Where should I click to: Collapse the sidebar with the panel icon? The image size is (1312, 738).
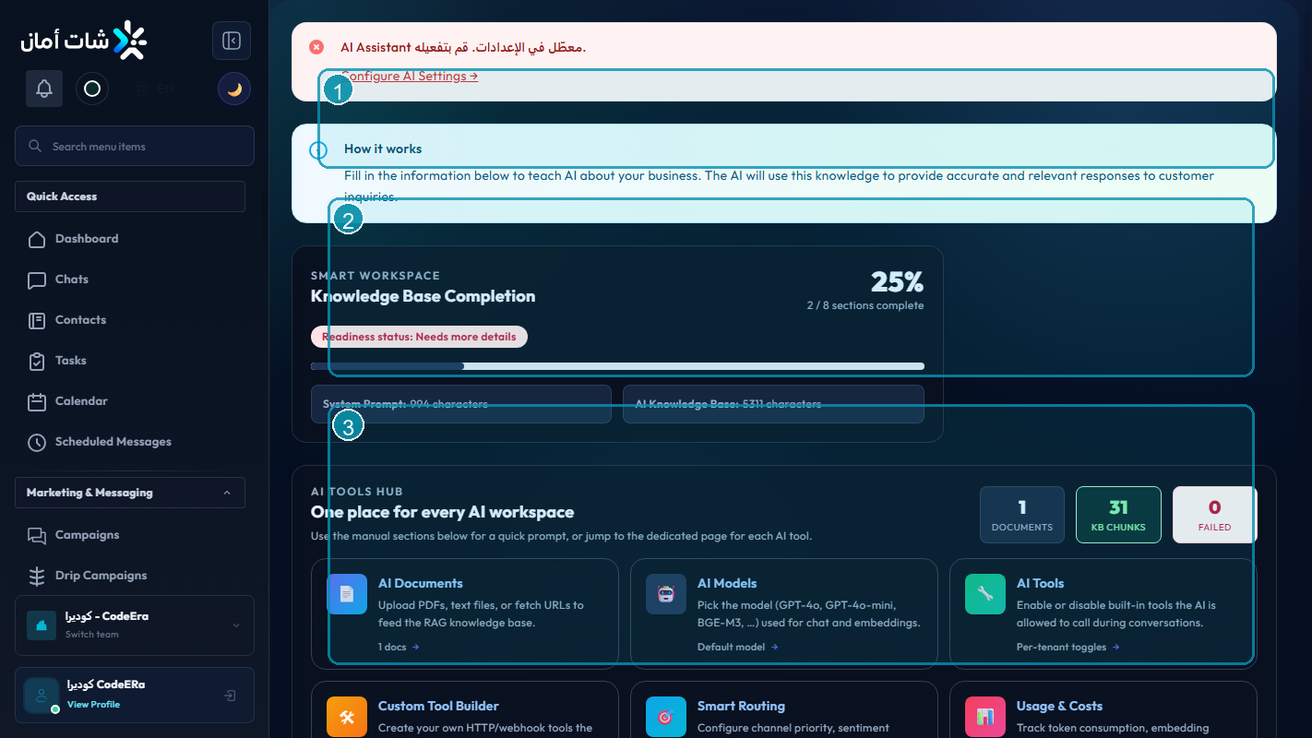coord(232,41)
